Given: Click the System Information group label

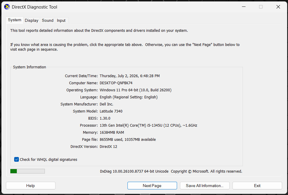Looking at the screenshot, I should (x=30, y=67).
